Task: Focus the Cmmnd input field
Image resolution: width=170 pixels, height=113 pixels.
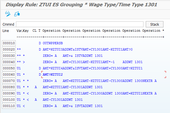Action: coord(80,24)
